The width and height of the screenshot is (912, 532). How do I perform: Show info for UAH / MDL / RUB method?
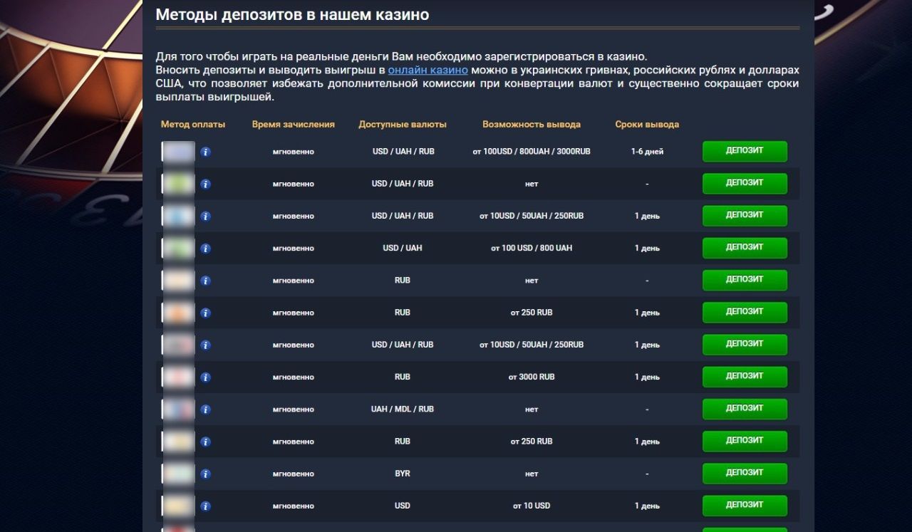[205, 410]
